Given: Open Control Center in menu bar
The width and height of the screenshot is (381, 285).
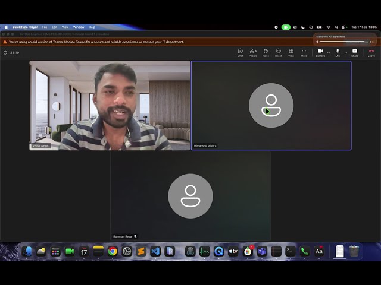Looking at the screenshot, I should click(x=345, y=27).
